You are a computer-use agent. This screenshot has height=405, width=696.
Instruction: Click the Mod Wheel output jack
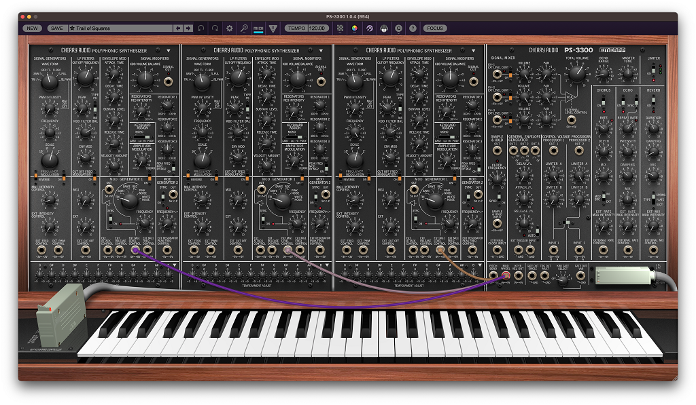click(x=506, y=276)
